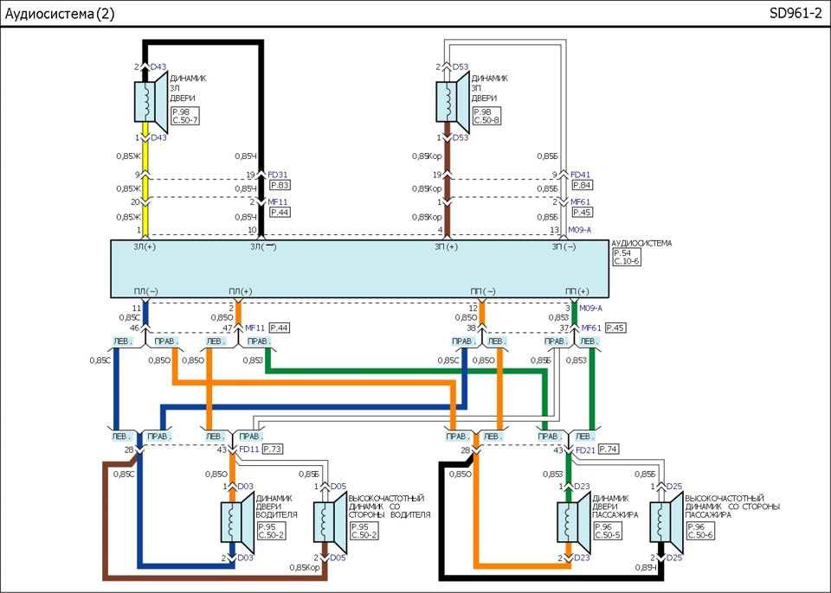
Task: Select the large Аудиосистема unit block
Action: pyautogui.click(x=359, y=269)
